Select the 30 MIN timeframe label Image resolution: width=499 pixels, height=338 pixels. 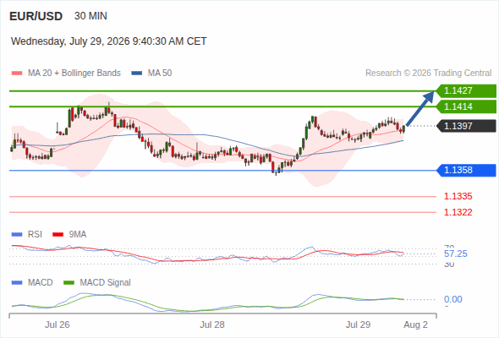coord(90,16)
